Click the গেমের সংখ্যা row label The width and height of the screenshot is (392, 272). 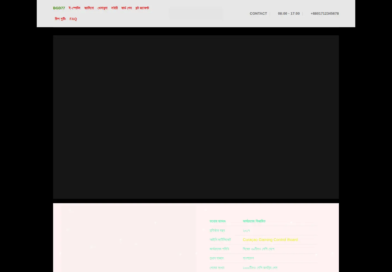pos(217,268)
